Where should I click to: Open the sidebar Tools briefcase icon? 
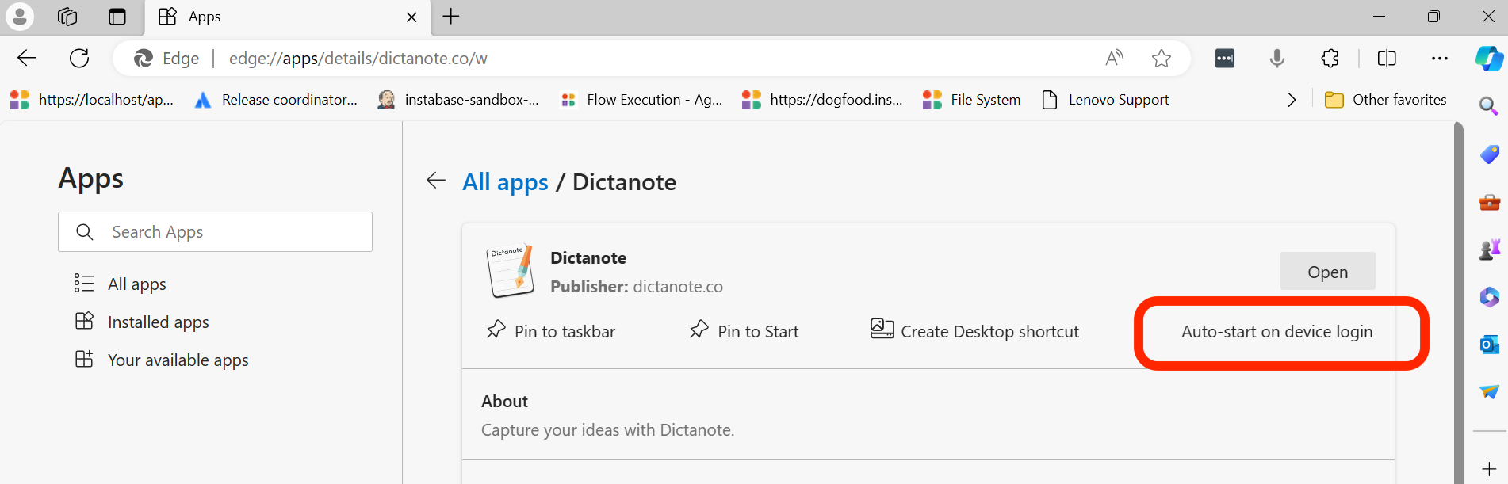pyautogui.click(x=1489, y=202)
